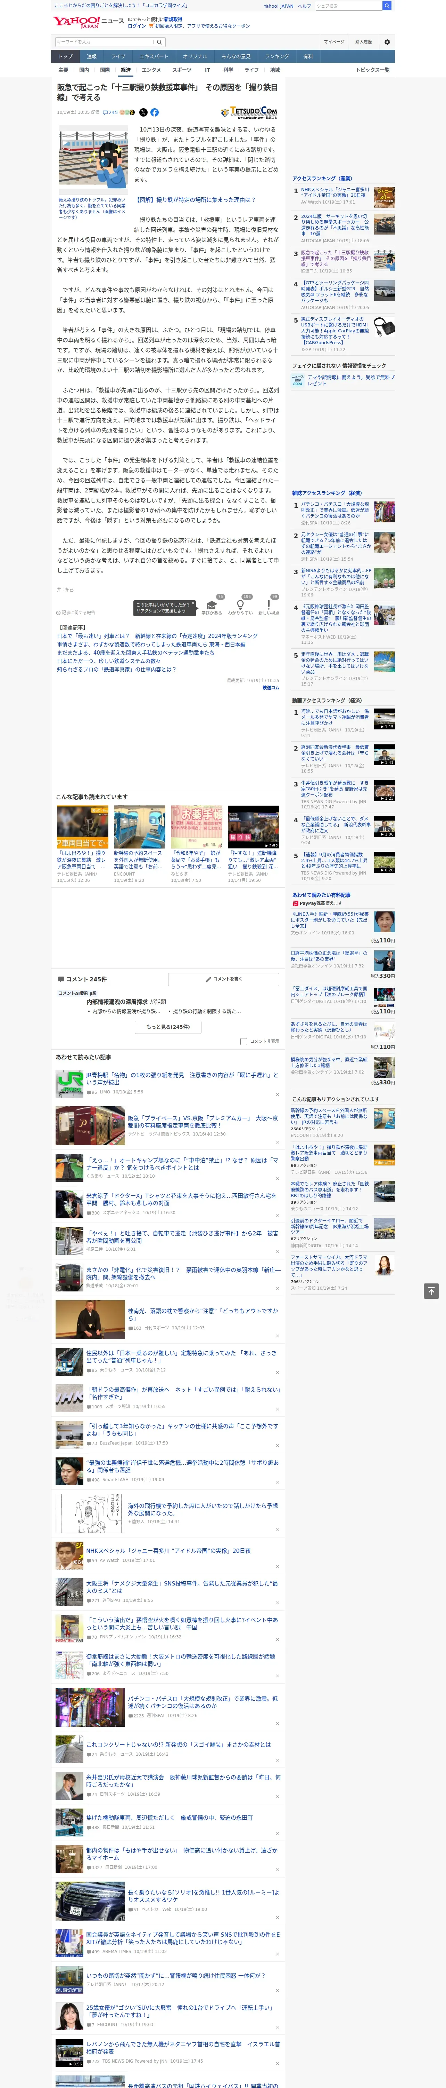The width and height of the screenshot is (446, 2088).
Task: Tick the コメント非表示 checkbox
Action: 243,1042
